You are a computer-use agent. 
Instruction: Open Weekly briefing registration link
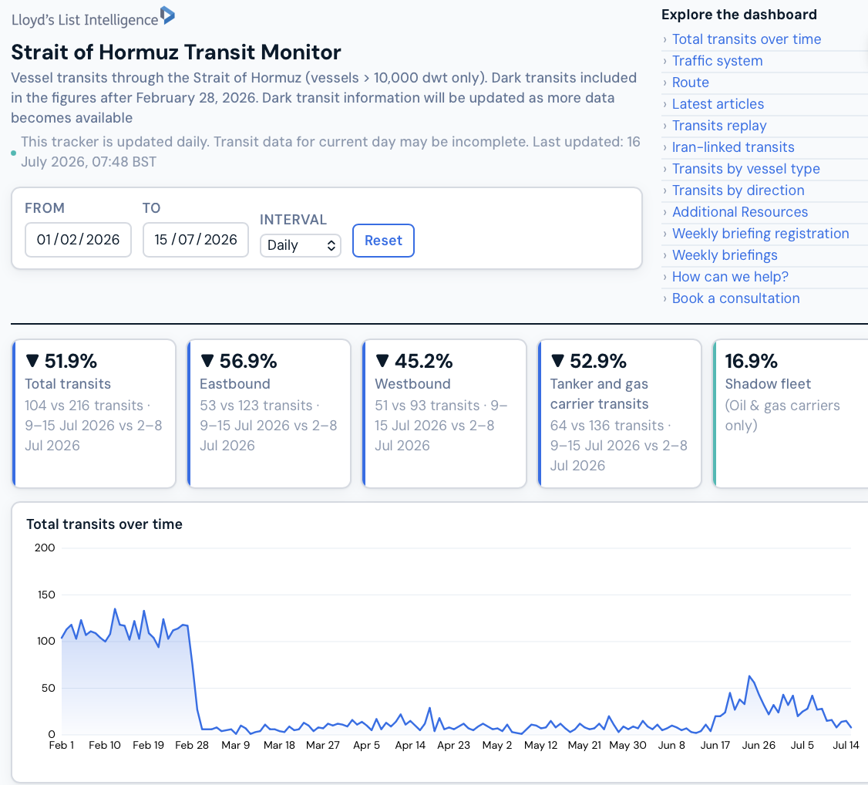click(760, 234)
